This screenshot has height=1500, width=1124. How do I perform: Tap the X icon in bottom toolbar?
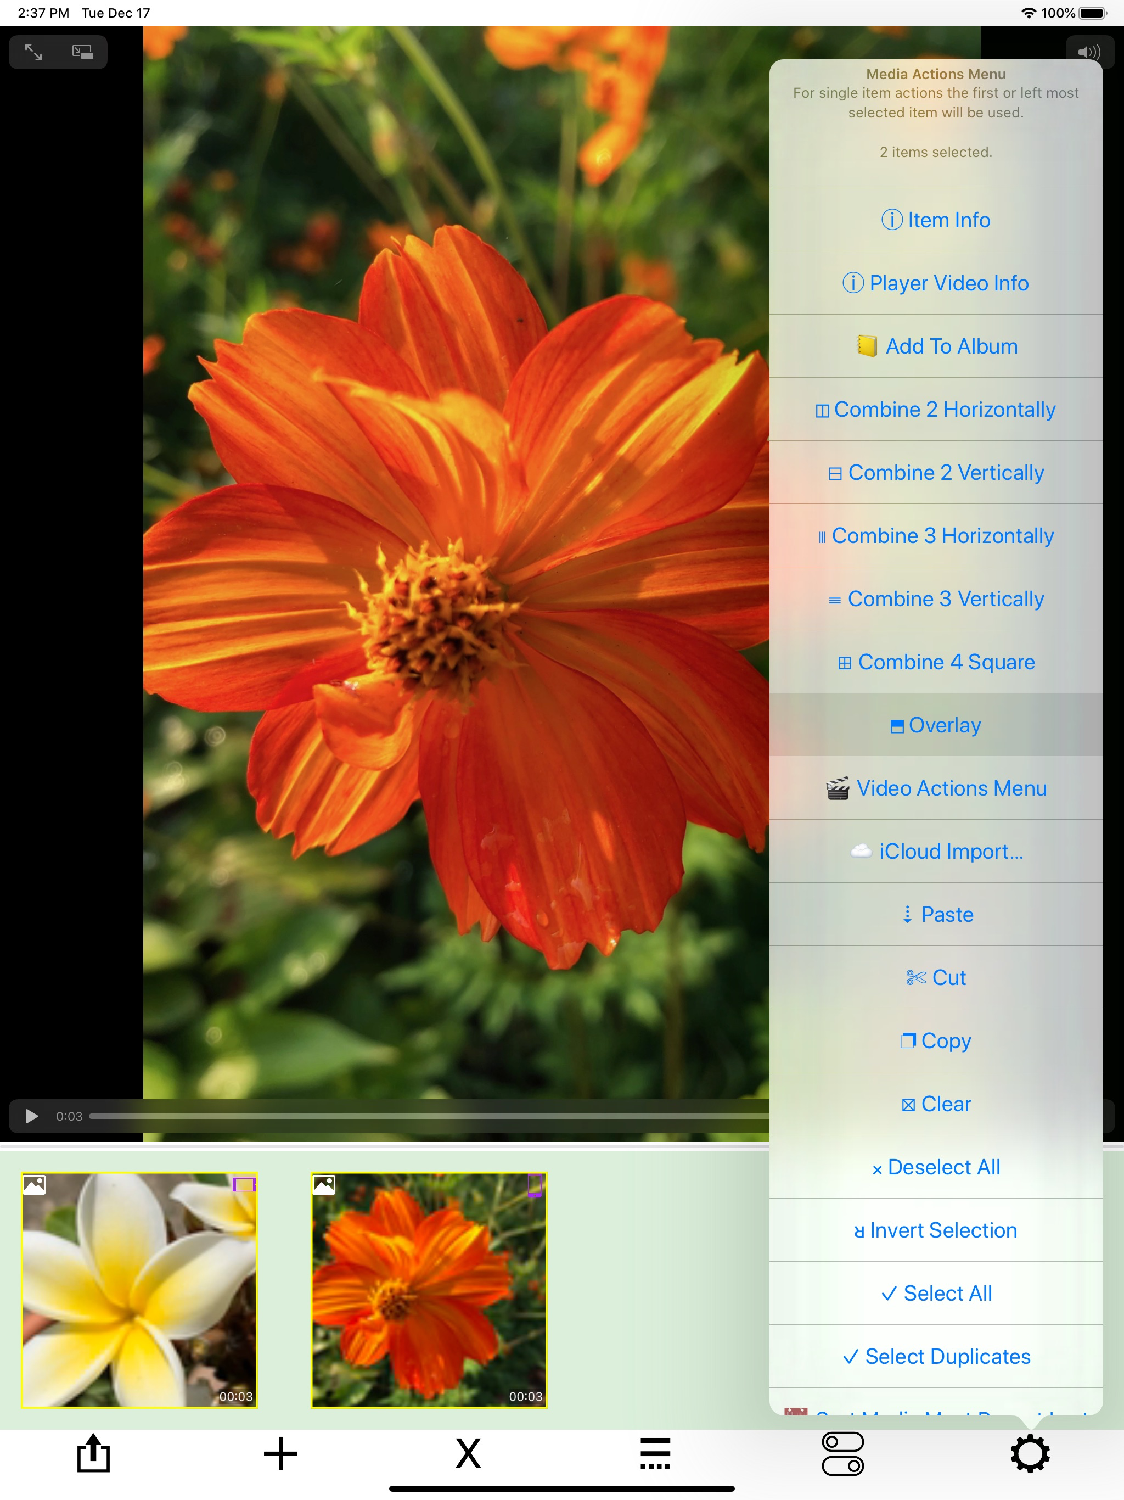[468, 1453]
